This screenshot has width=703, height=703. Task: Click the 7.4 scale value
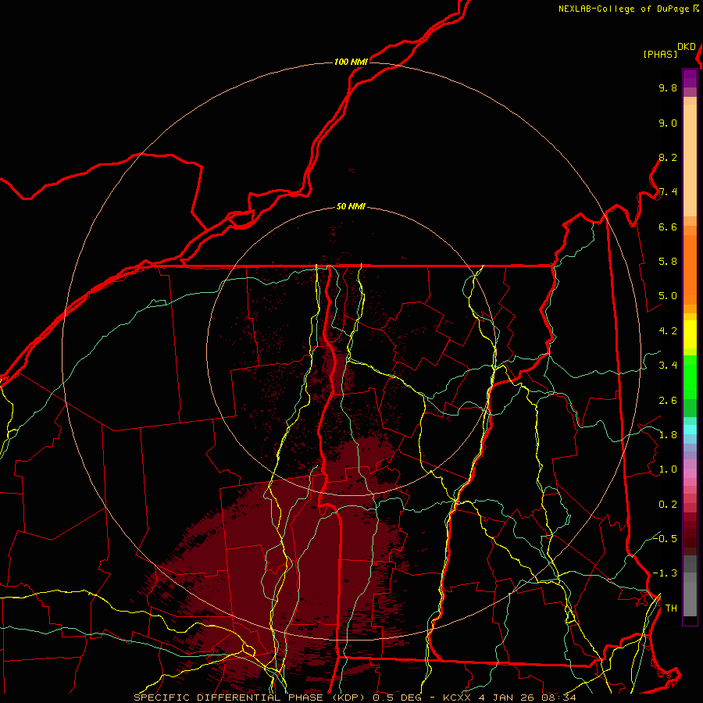coord(668,192)
